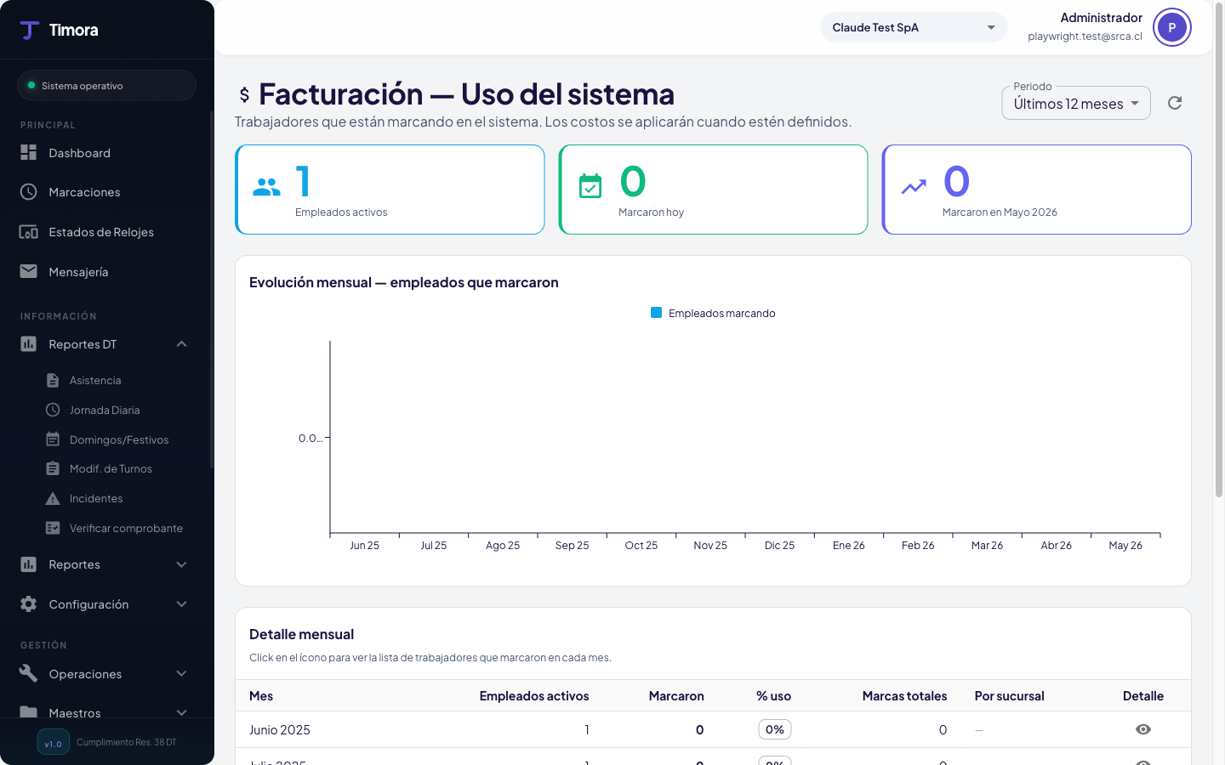Click the 0% usage badge for Junio 2025

click(775, 729)
